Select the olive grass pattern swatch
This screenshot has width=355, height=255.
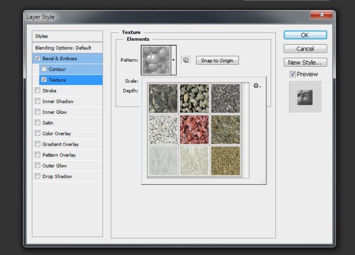pyautogui.click(x=225, y=129)
